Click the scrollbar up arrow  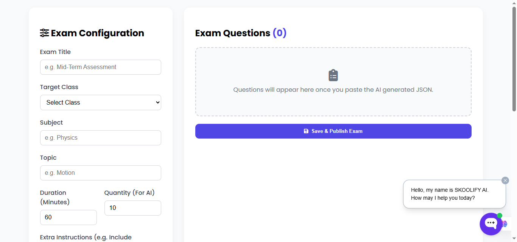514,3
